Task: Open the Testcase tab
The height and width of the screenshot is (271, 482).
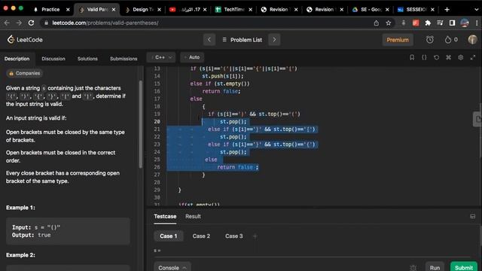Action: click(x=165, y=216)
